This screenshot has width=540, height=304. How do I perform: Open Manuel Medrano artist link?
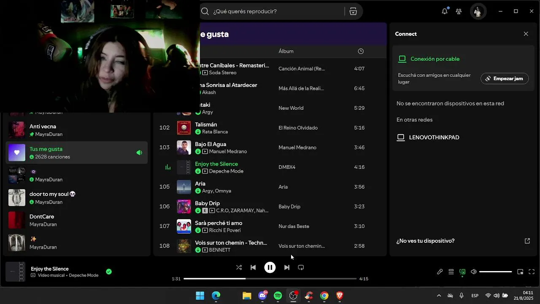pos(228,151)
